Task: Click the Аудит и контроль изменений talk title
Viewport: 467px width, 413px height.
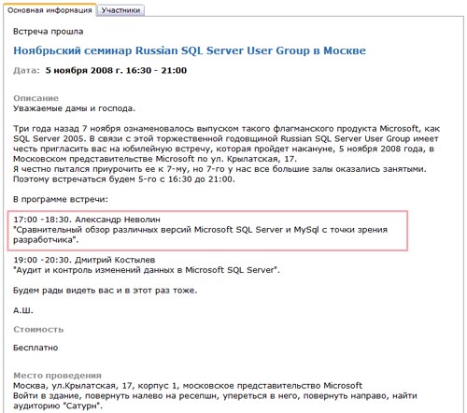Action: (x=147, y=270)
